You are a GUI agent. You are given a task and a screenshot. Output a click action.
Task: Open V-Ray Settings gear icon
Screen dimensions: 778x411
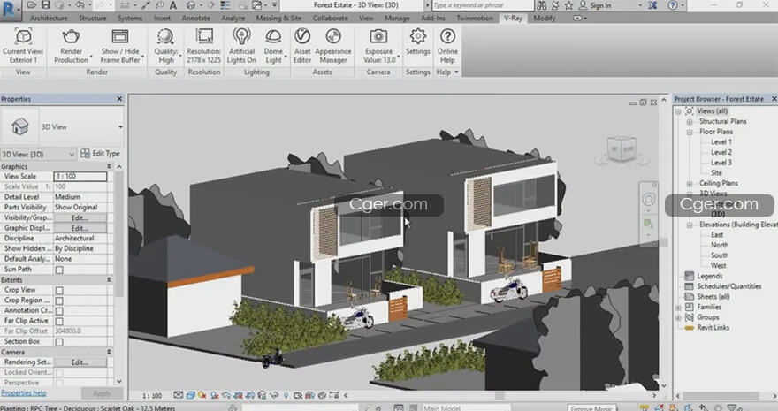point(418,37)
